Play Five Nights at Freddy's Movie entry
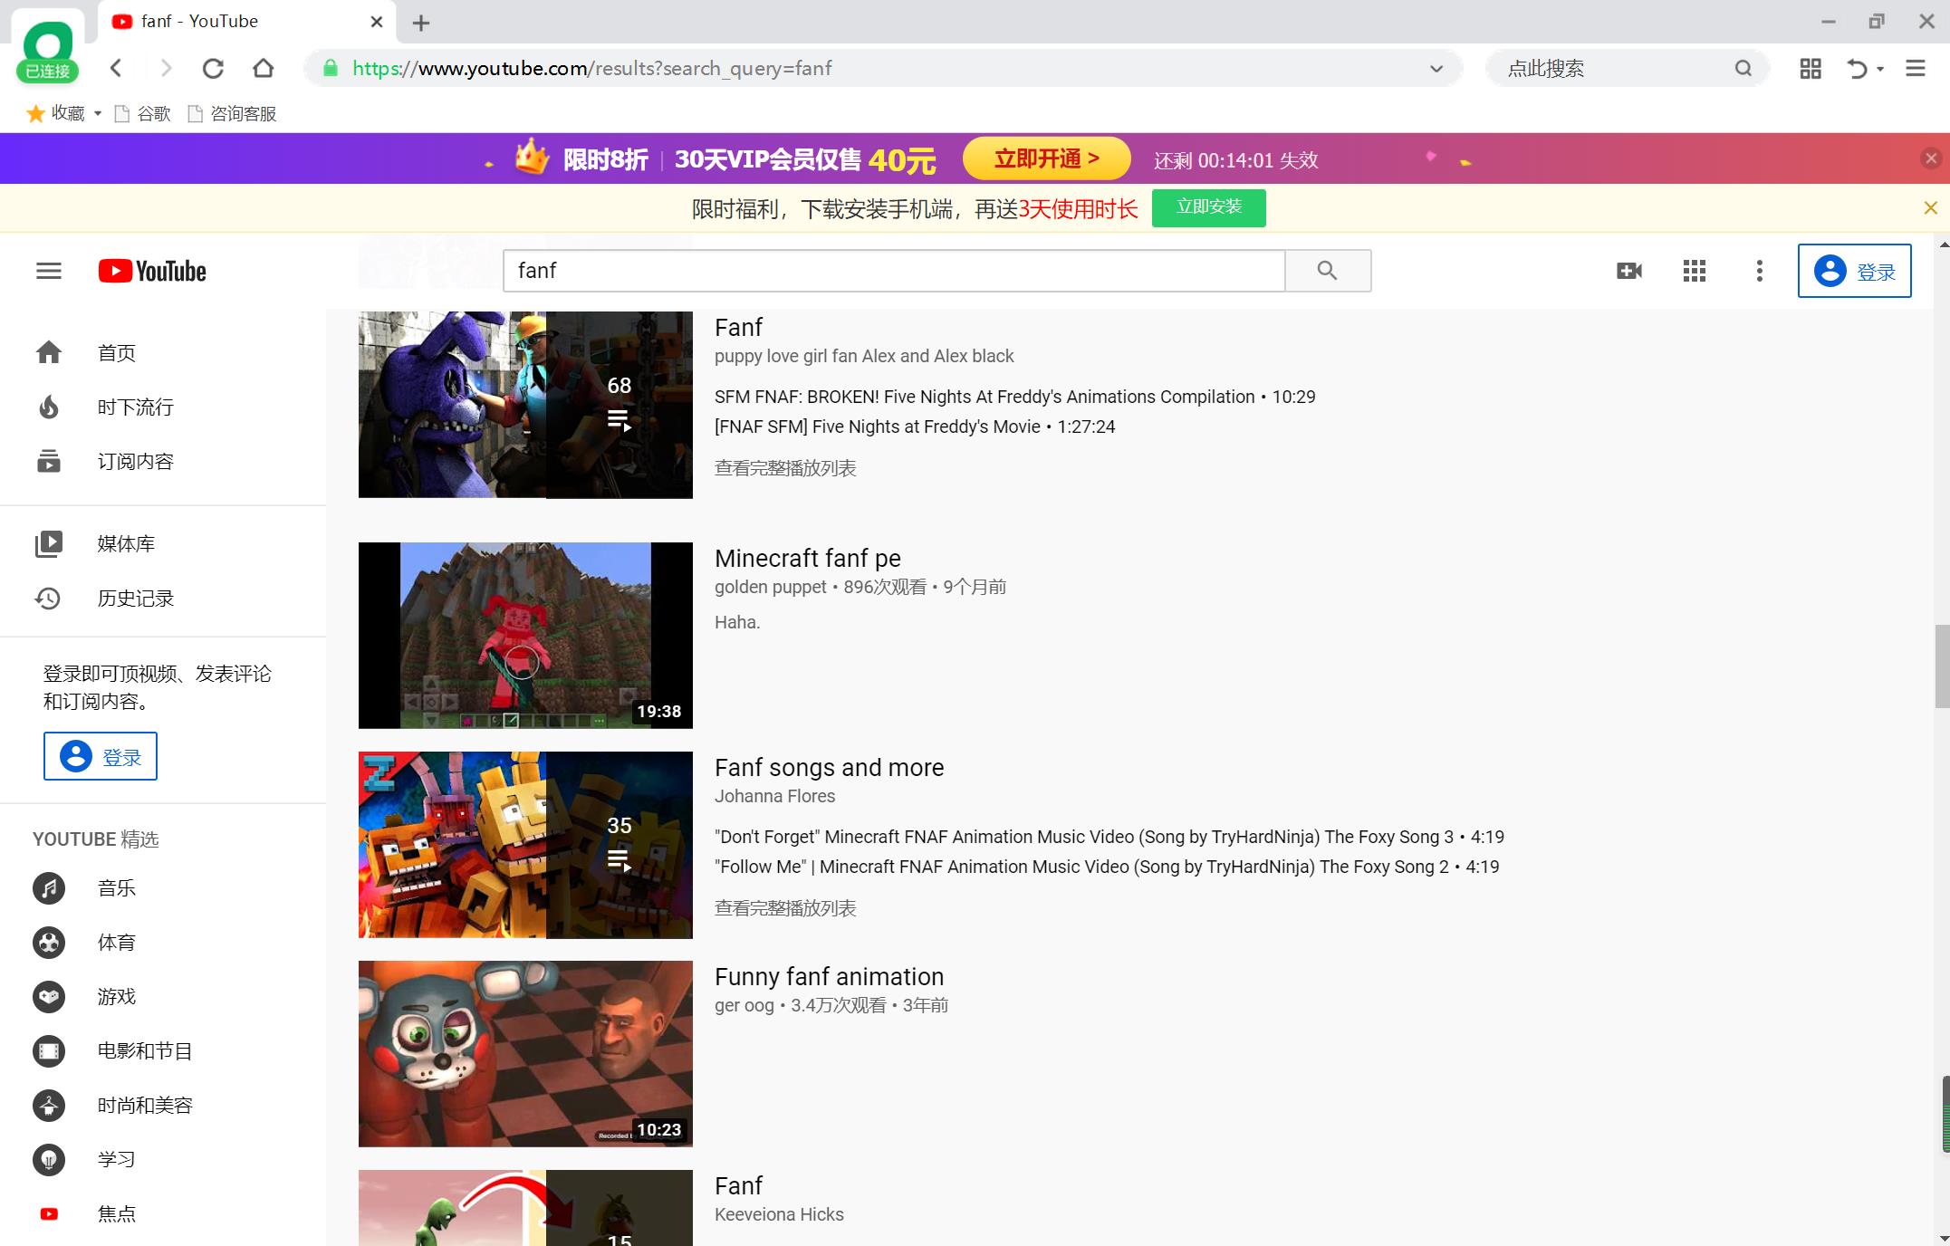The height and width of the screenshot is (1246, 1950). pyautogui.click(x=915, y=427)
